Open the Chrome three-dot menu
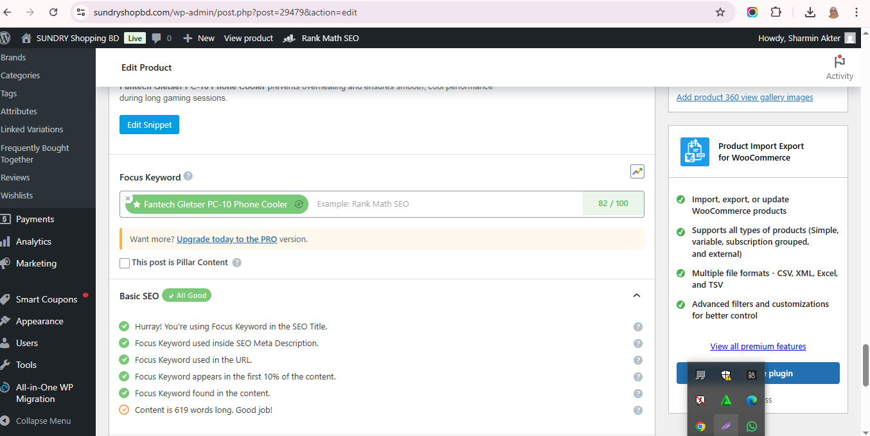 point(857,12)
